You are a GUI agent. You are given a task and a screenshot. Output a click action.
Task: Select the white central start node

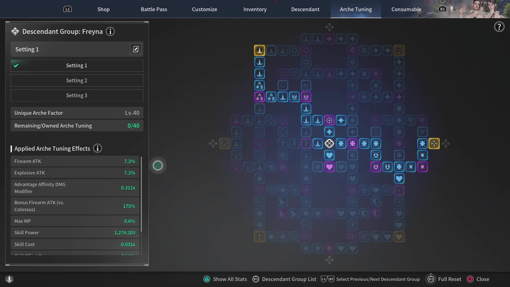click(x=329, y=143)
